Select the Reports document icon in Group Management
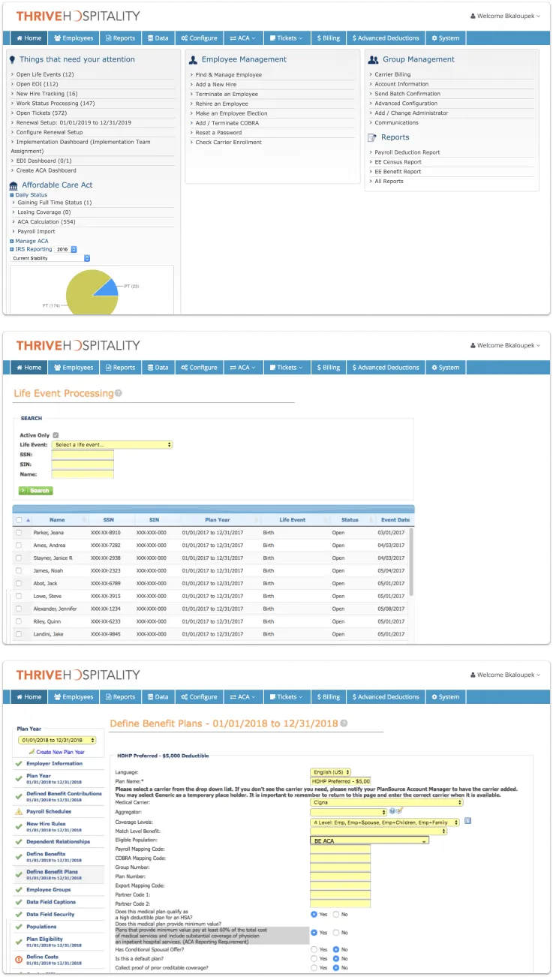 (372, 137)
